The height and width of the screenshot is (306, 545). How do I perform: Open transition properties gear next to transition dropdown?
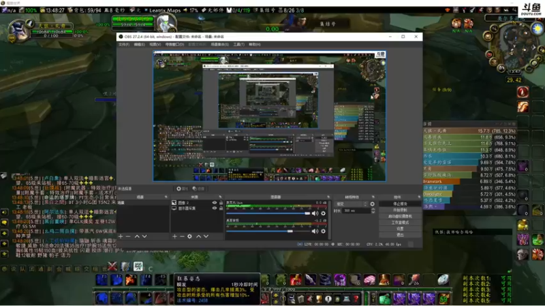[372, 204]
